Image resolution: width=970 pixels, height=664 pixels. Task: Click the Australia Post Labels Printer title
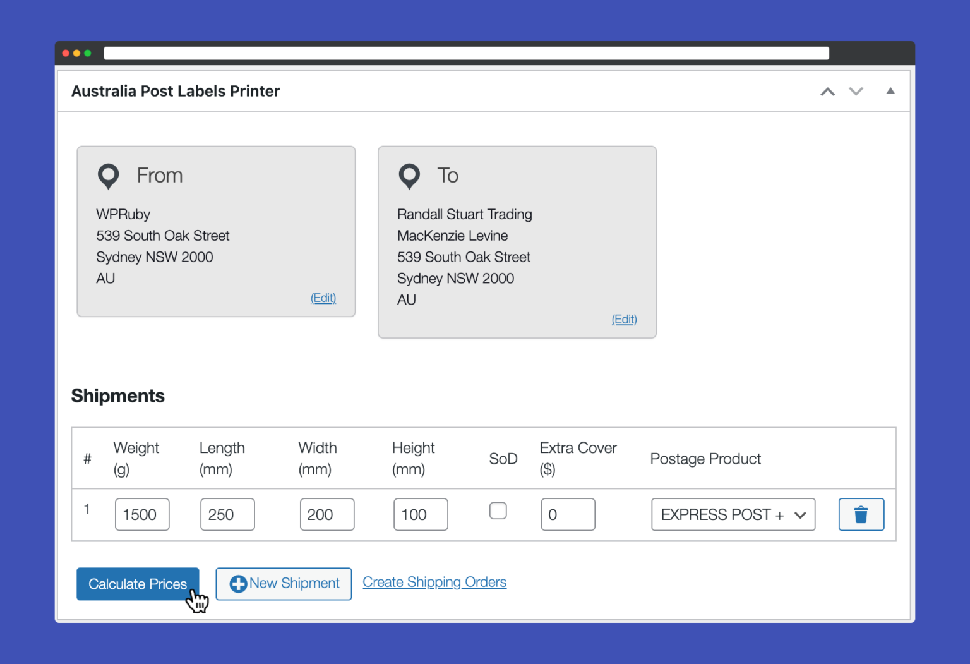point(176,91)
